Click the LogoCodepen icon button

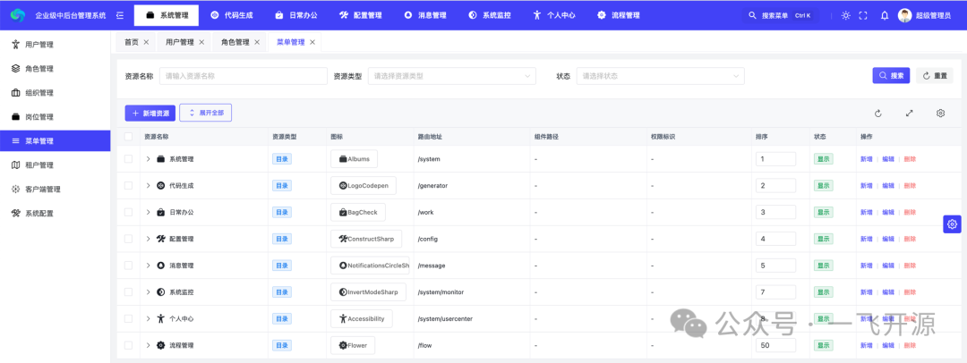pos(364,185)
